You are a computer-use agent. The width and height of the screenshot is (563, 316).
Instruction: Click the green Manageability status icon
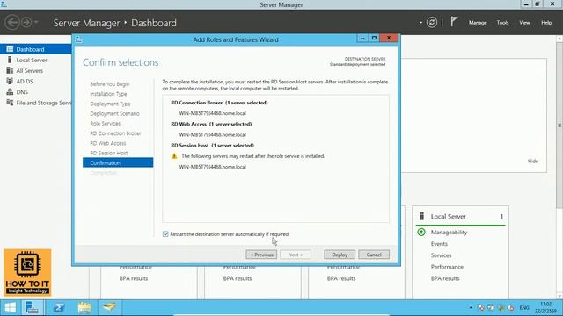coord(421,232)
